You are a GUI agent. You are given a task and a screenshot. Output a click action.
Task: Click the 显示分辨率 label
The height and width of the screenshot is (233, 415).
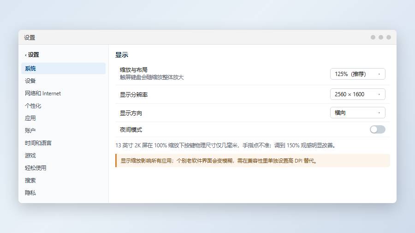pyautogui.click(x=134, y=94)
